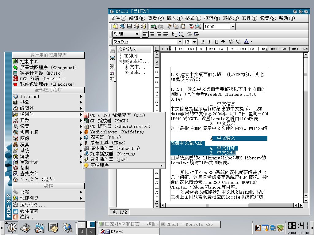Click the font color A swatch
This screenshot has height=235, width=314.
(x=247, y=42)
